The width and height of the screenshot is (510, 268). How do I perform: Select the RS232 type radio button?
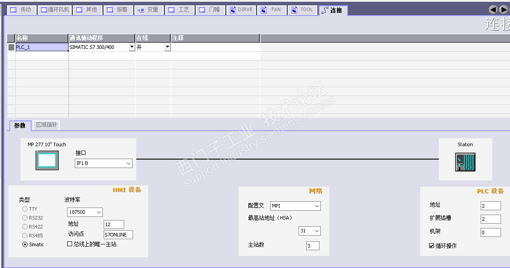point(25,218)
